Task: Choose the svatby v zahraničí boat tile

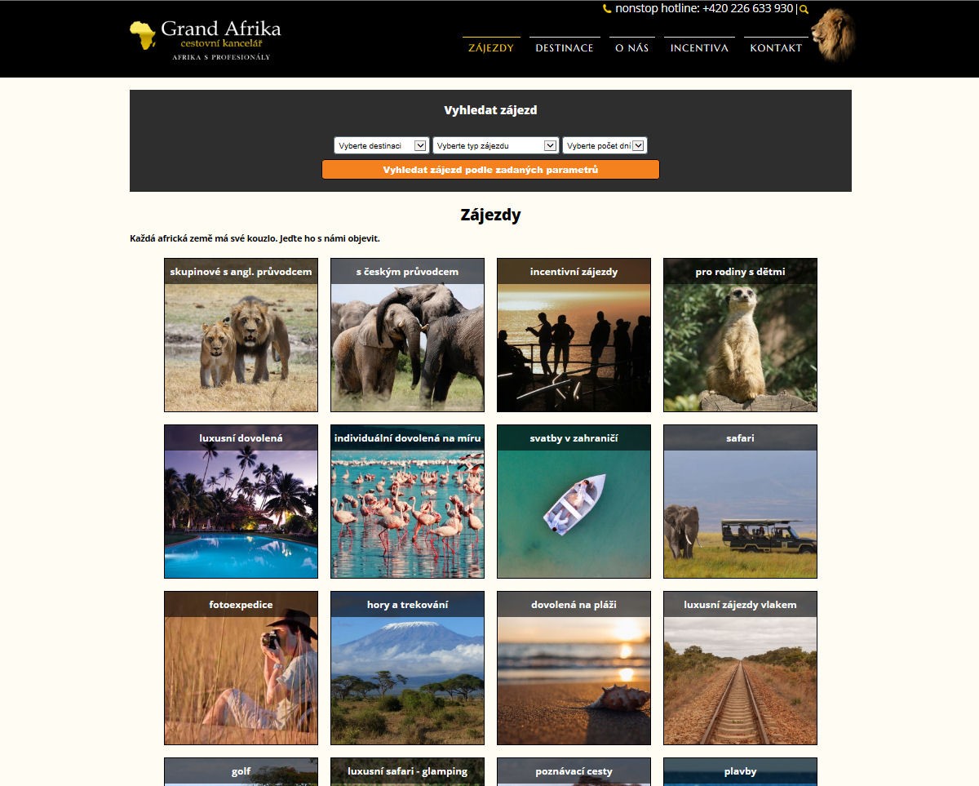Action: tap(574, 501)
